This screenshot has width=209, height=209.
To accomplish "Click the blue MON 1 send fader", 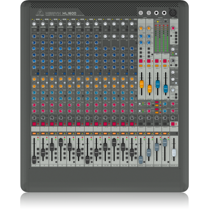I will 158,84.
